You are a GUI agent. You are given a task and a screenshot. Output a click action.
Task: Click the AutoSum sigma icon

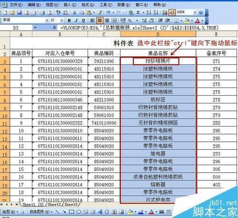138,12
